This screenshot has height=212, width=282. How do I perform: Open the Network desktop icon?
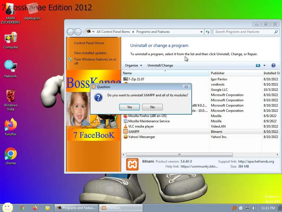(x=11, y=69)
